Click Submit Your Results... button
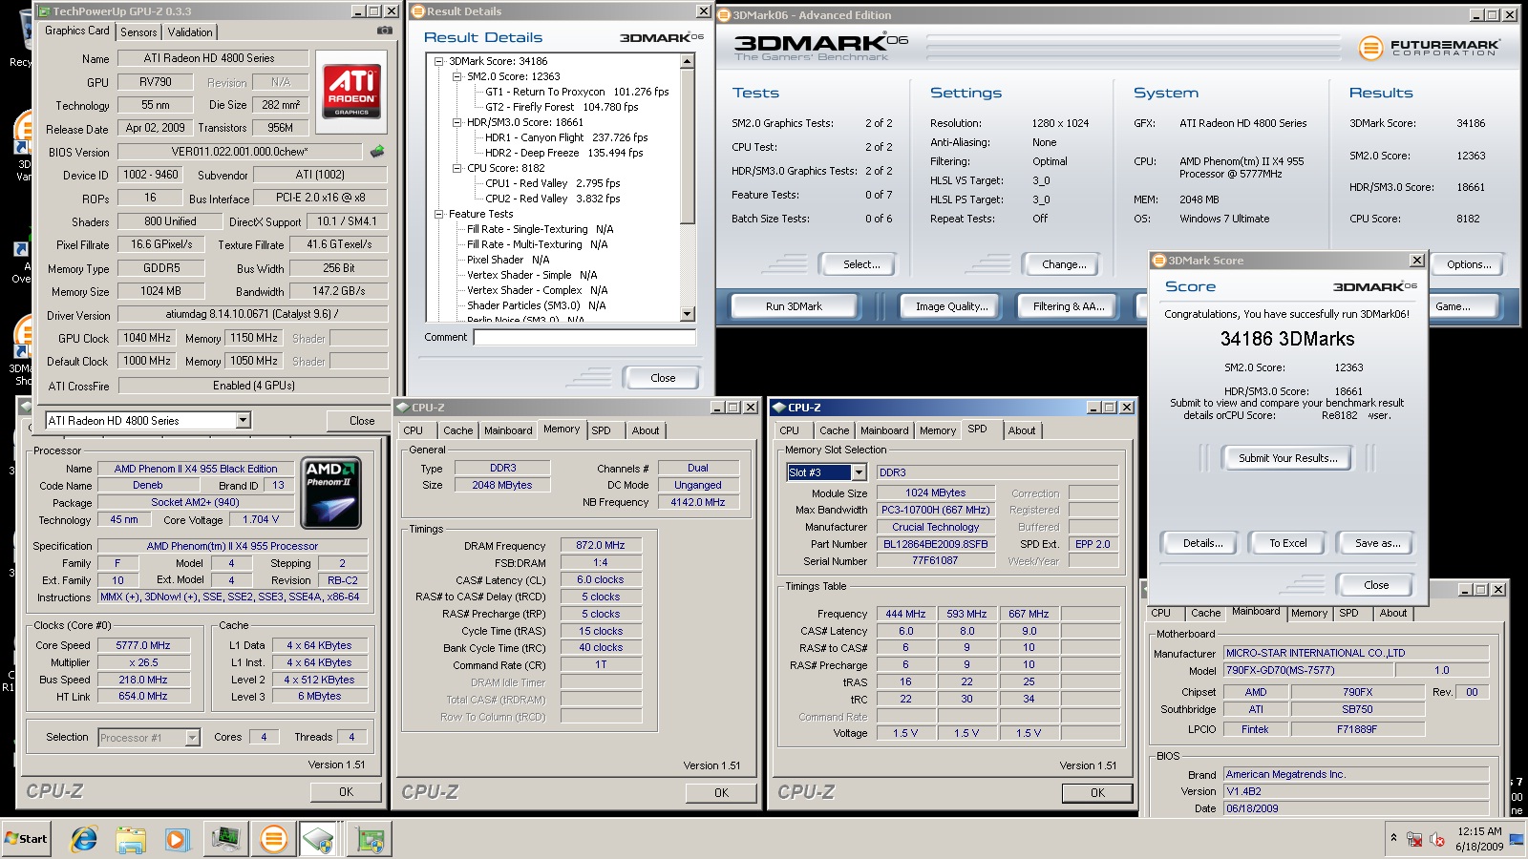Viewport: 1528px width, 859px height. click(1287, 458)
